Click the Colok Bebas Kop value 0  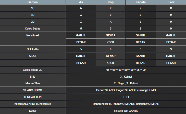click(x=110, y=28)
